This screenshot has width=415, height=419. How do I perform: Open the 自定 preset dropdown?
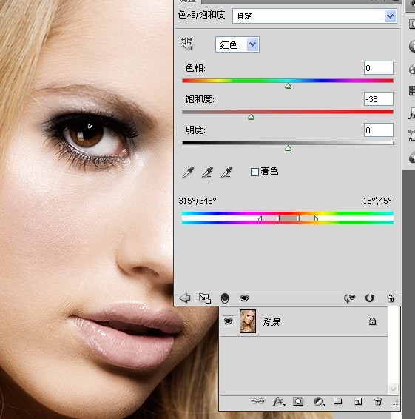click(x=390, y=16)
